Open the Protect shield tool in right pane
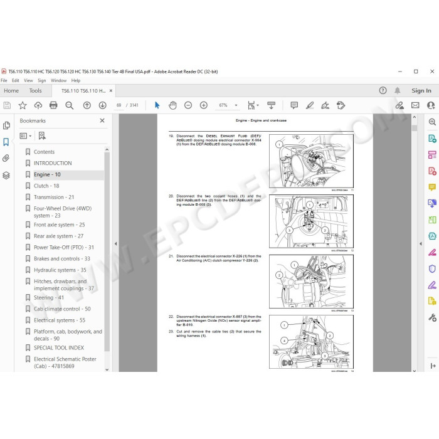Screen dimensions: 439x439 click(x=432, y=269)
